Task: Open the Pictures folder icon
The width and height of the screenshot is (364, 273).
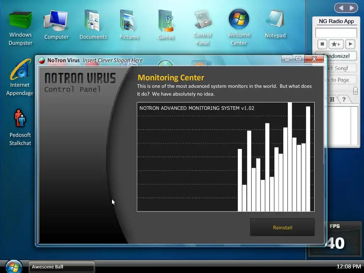Action: point(129,25)
